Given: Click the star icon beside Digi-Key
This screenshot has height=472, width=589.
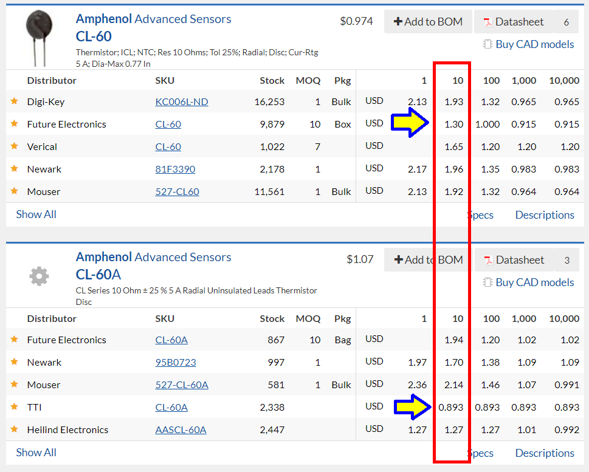Looking at the screenshot, I should 14,101.
